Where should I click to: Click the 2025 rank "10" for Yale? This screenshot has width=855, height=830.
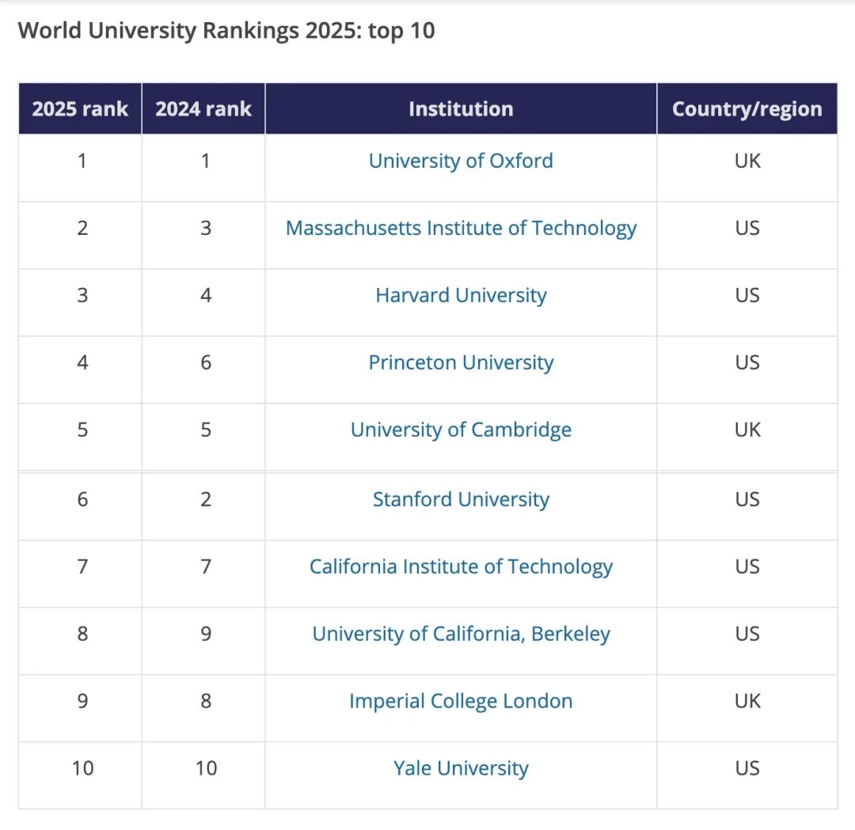point(83,767)
